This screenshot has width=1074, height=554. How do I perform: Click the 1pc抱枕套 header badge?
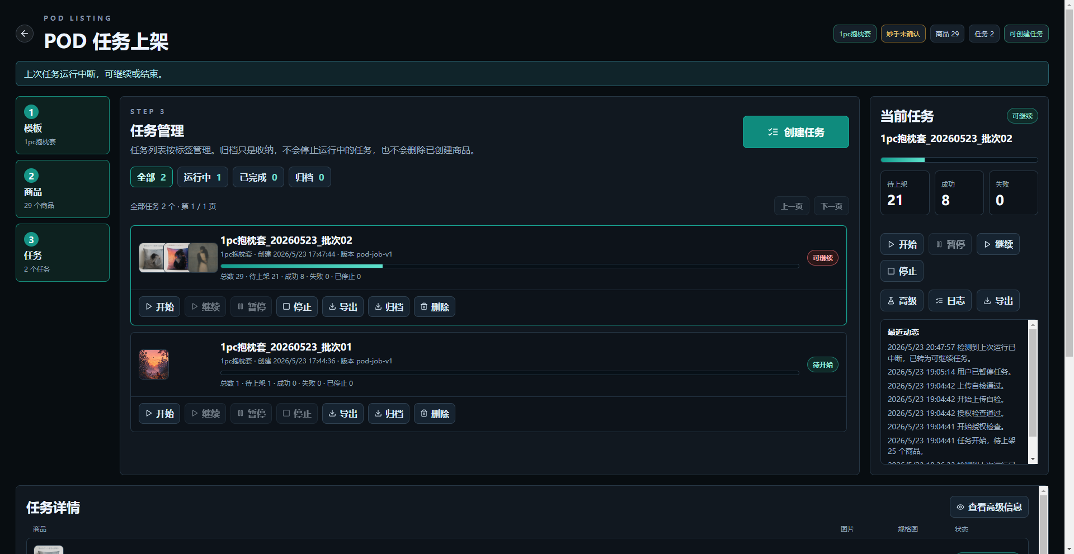click(855, 34)
